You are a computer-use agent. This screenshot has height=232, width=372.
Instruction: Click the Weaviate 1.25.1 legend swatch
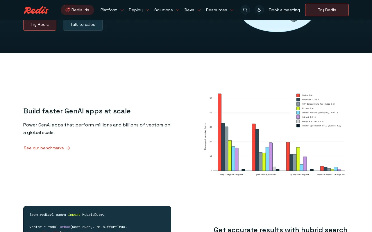pyautogui.click(x=298, y=99)
